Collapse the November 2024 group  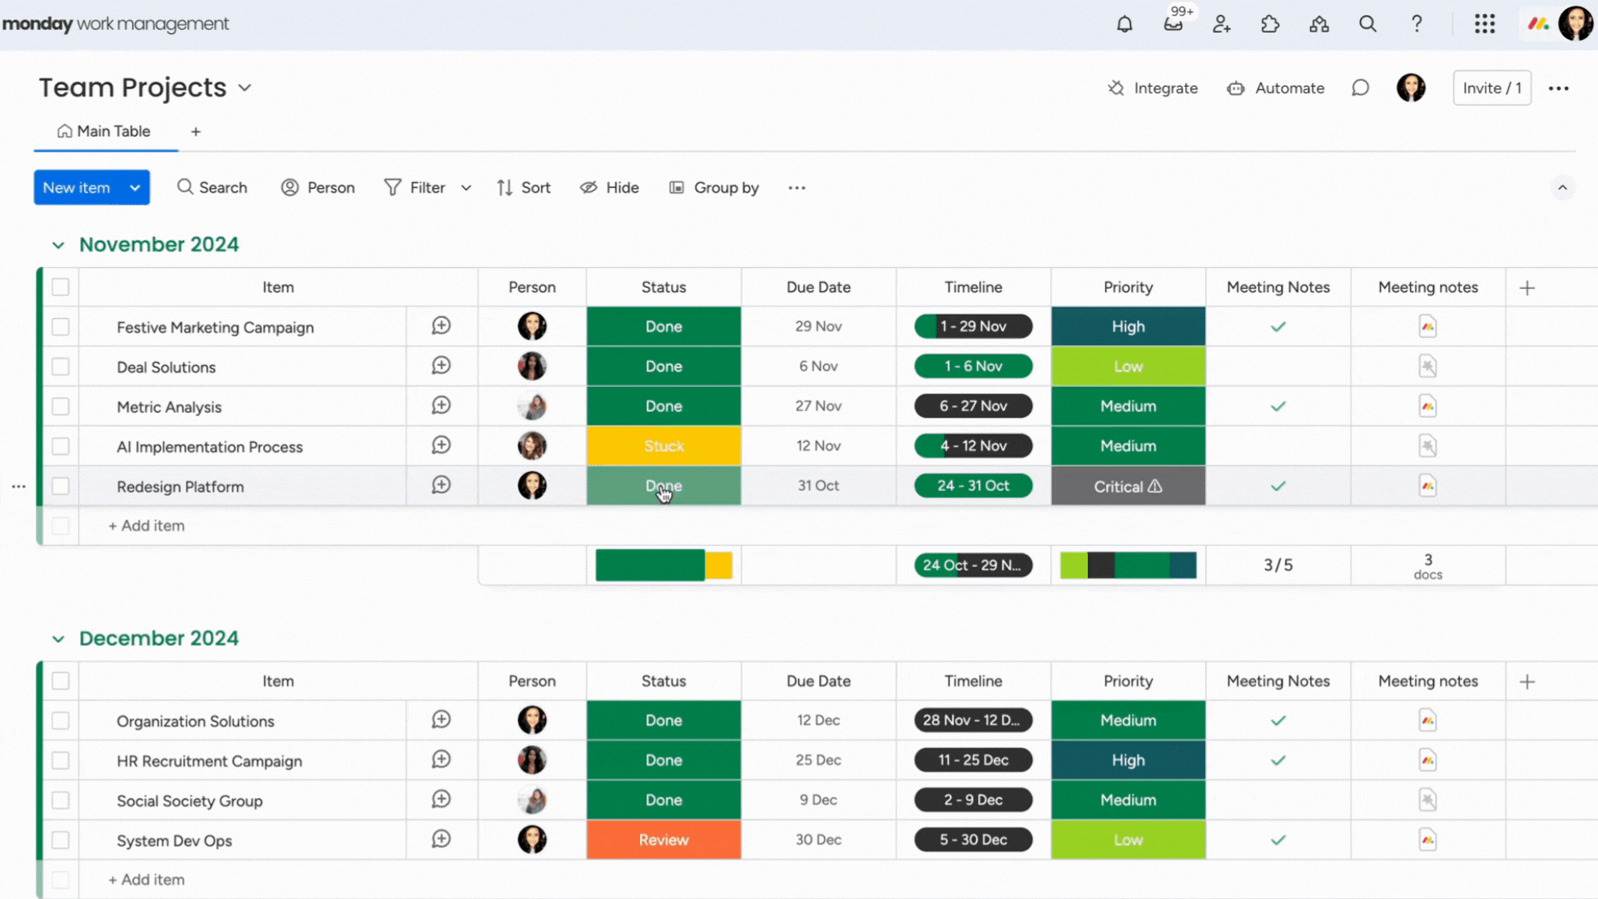click(x=57, y=244)
